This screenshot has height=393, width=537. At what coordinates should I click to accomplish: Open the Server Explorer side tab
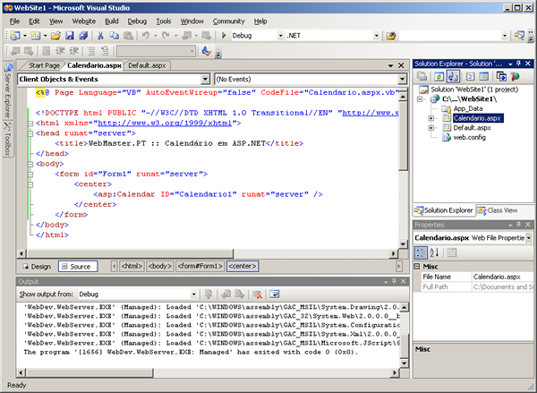tap(8, 90)
